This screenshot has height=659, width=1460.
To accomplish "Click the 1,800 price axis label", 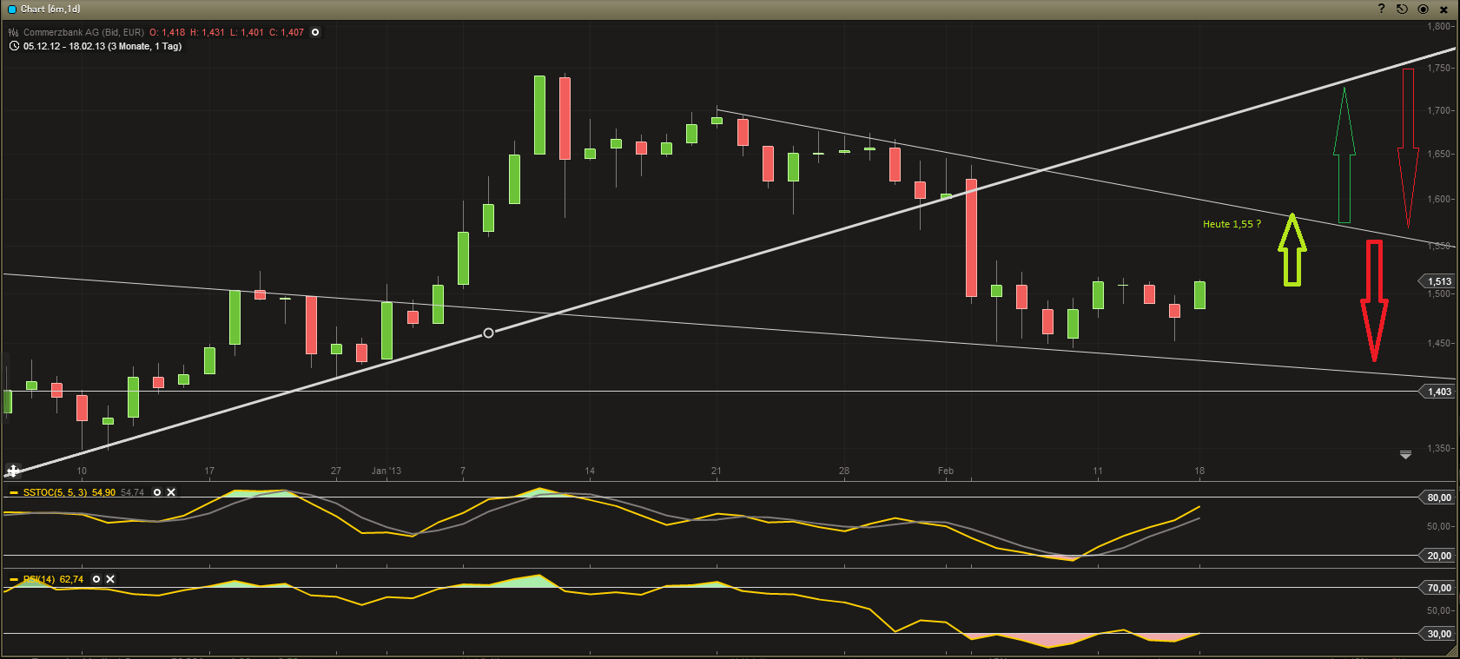I will click(1439, 26).
